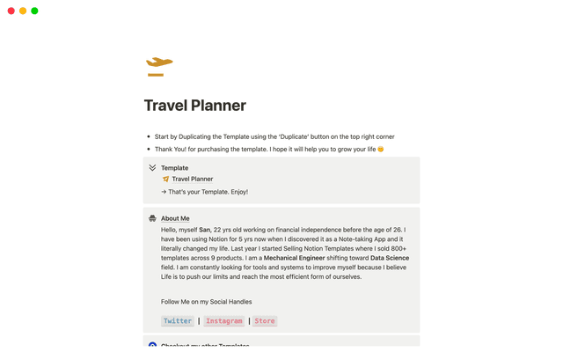Click the Travel Planner page title

[x=195, y=106]
